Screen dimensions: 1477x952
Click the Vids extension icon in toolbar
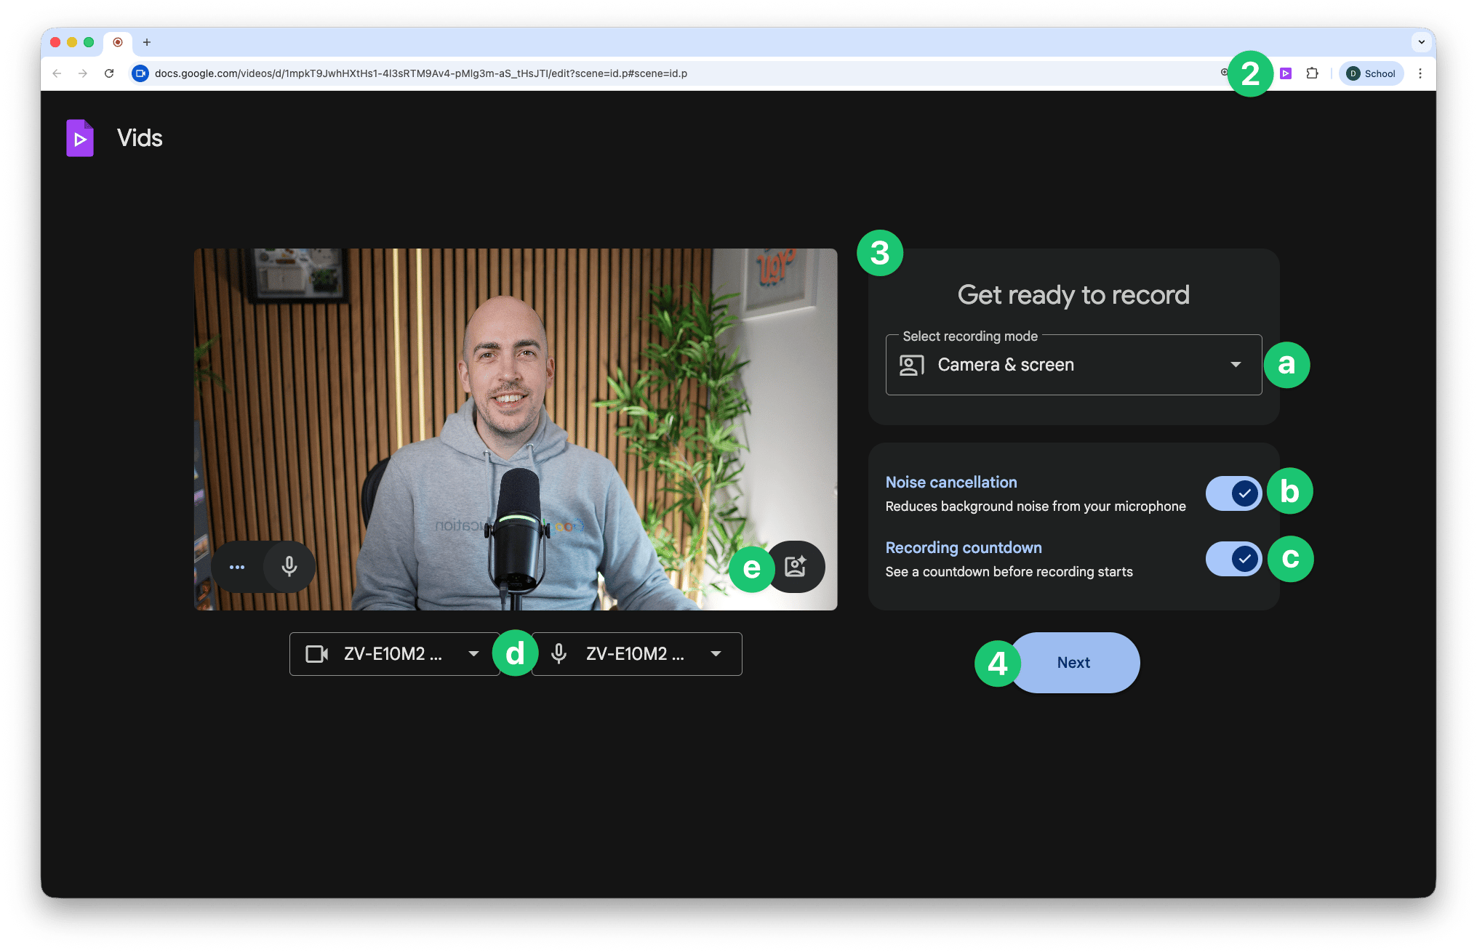pos(1286,73)
